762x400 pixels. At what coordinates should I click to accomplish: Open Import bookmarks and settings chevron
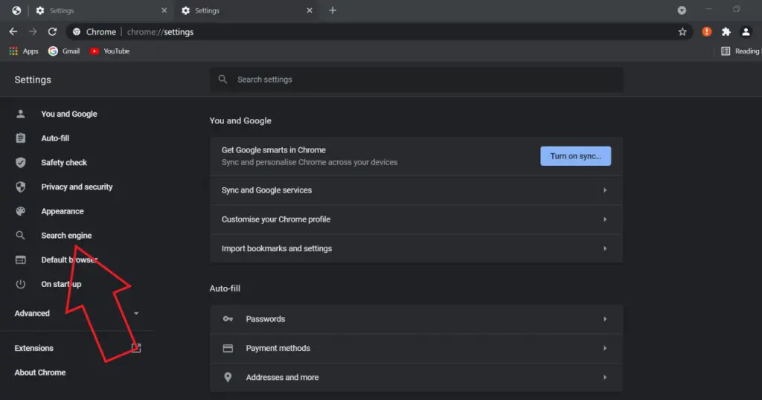coord(605,248)
